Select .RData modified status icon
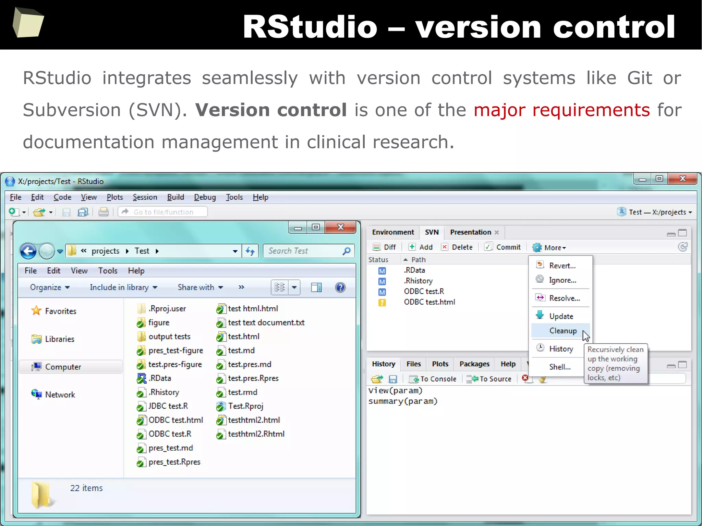Screen dimensions: 702x526 (x=382, y=271)
